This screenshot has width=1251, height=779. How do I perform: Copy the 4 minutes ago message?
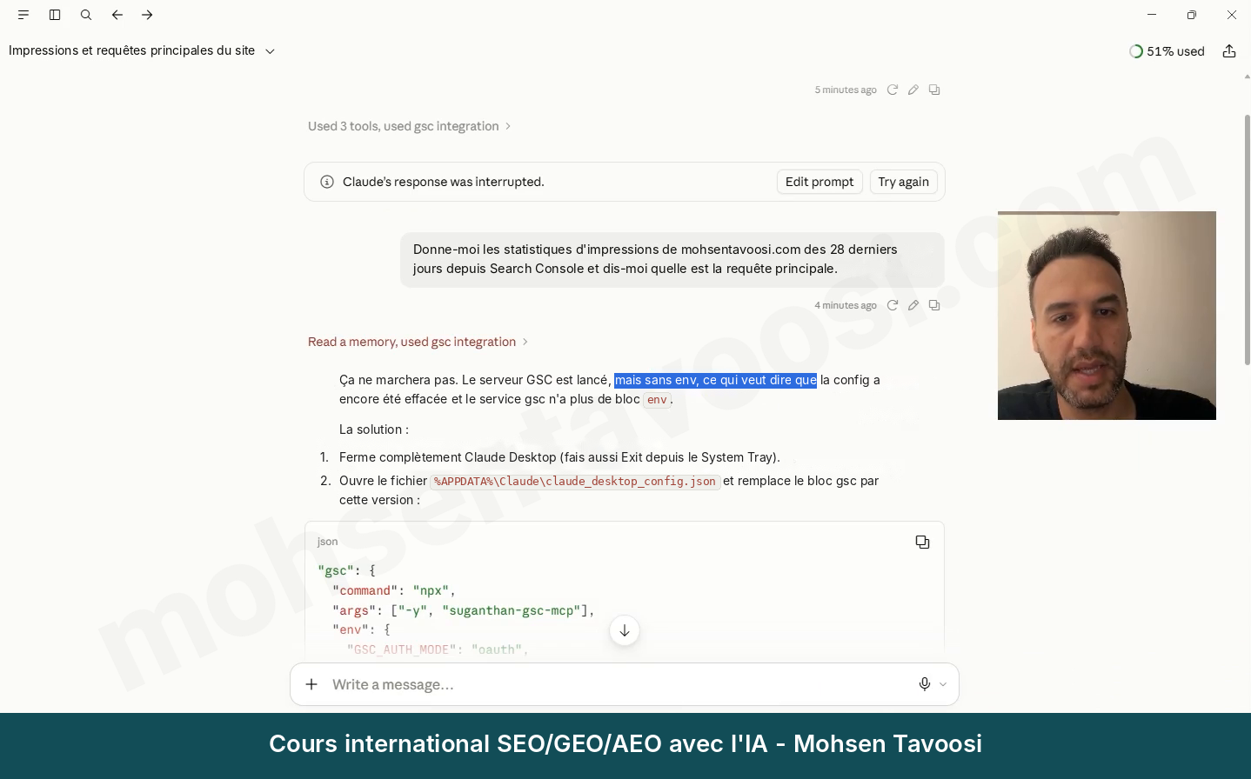(934, 305)
